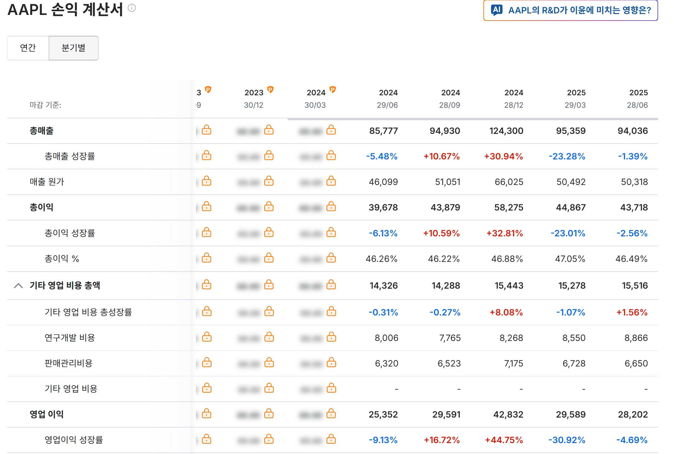Click the lock icon for 총매출 in 30/12 column
This screenshot has height=454, width=674.
click(x=269, y=130)
